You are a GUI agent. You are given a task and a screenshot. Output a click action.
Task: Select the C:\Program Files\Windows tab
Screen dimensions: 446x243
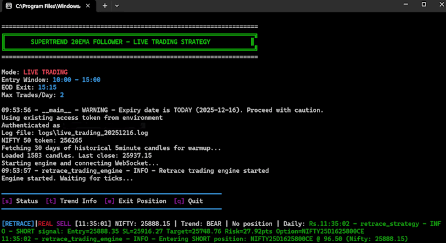pos(49,6)
